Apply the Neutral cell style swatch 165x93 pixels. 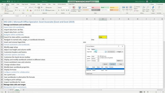(114, 7)
